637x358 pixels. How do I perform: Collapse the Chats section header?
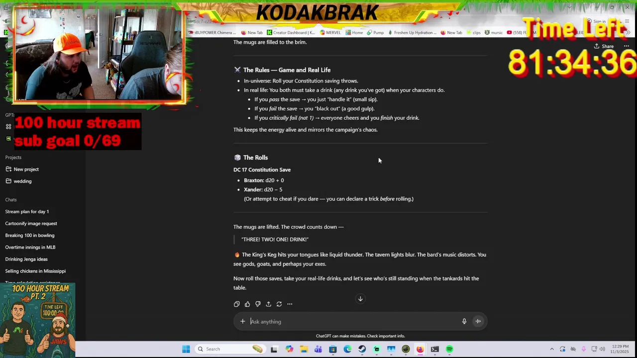11,199
